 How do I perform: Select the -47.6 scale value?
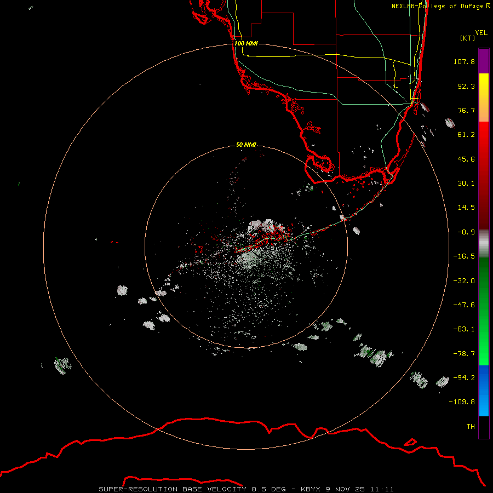click(x=464, y=305)
